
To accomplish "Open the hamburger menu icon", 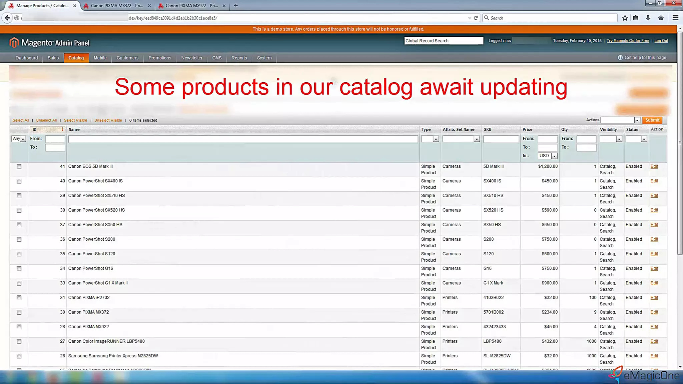I will (x=675, y=18).
